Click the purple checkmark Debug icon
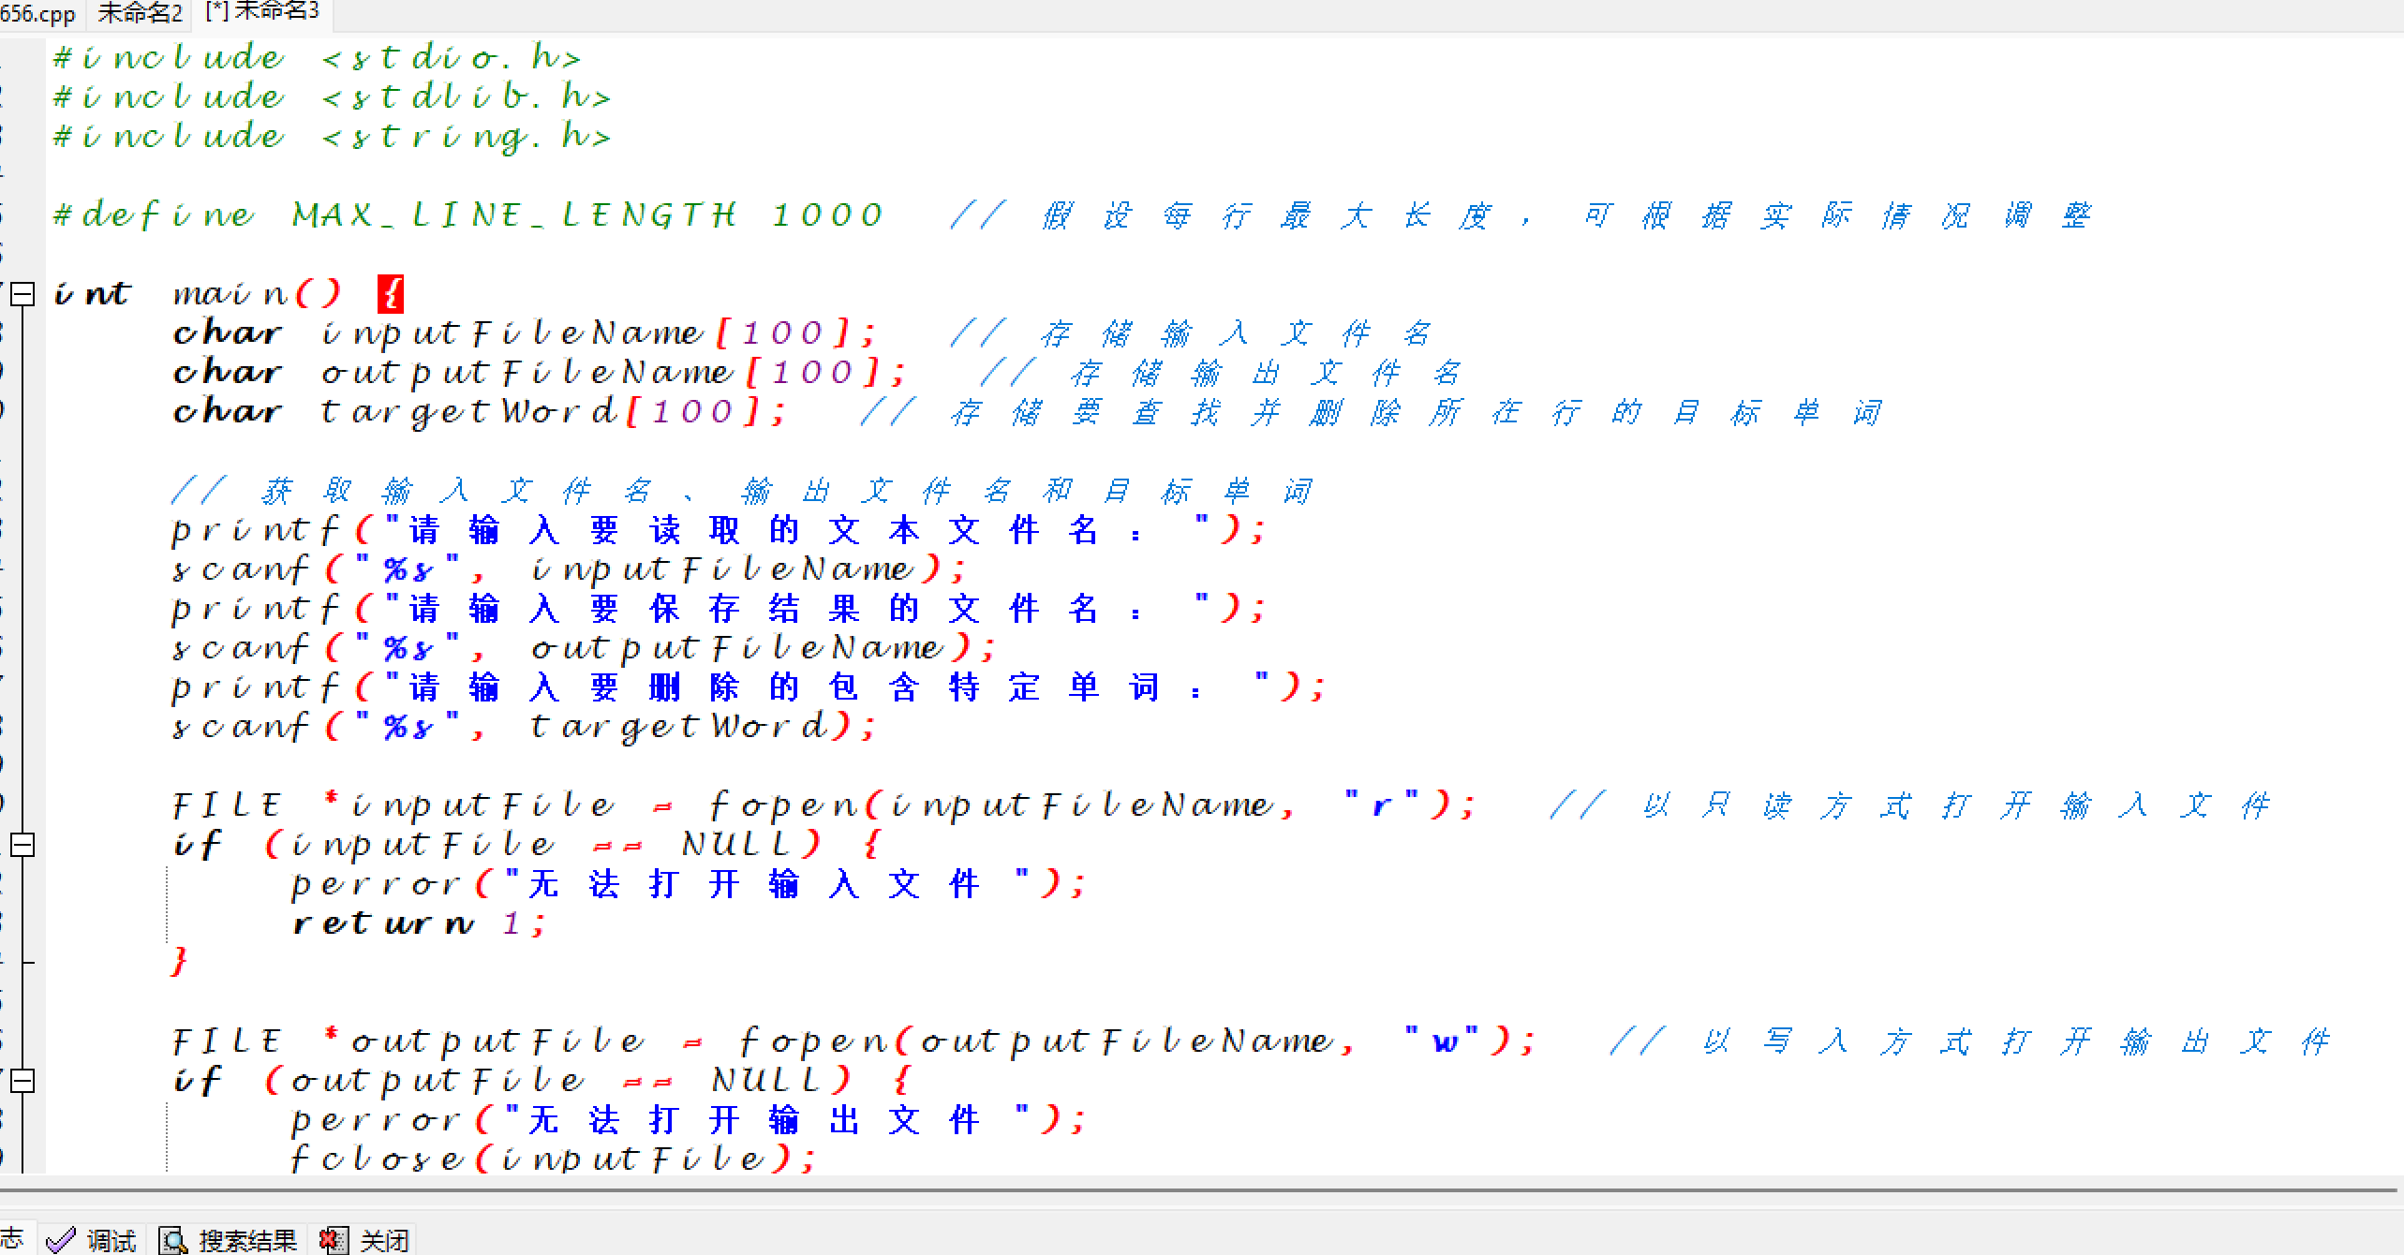Viewport: 2404px width, 1255px height. click(x=61, y=1241)
